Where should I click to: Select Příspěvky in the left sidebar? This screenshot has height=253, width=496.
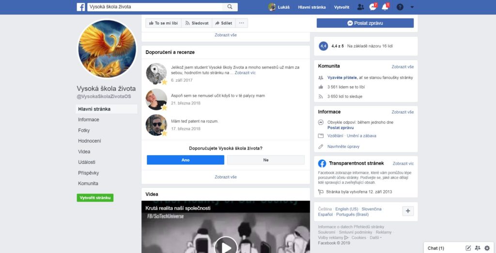[x=89, y=173]
